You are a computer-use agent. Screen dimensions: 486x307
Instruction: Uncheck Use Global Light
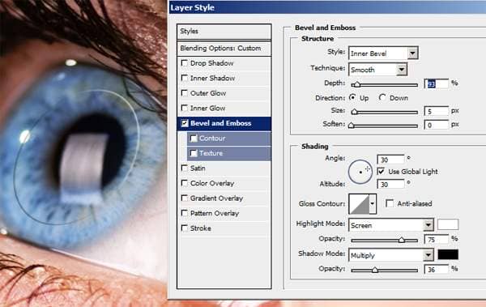click(381, 171)
